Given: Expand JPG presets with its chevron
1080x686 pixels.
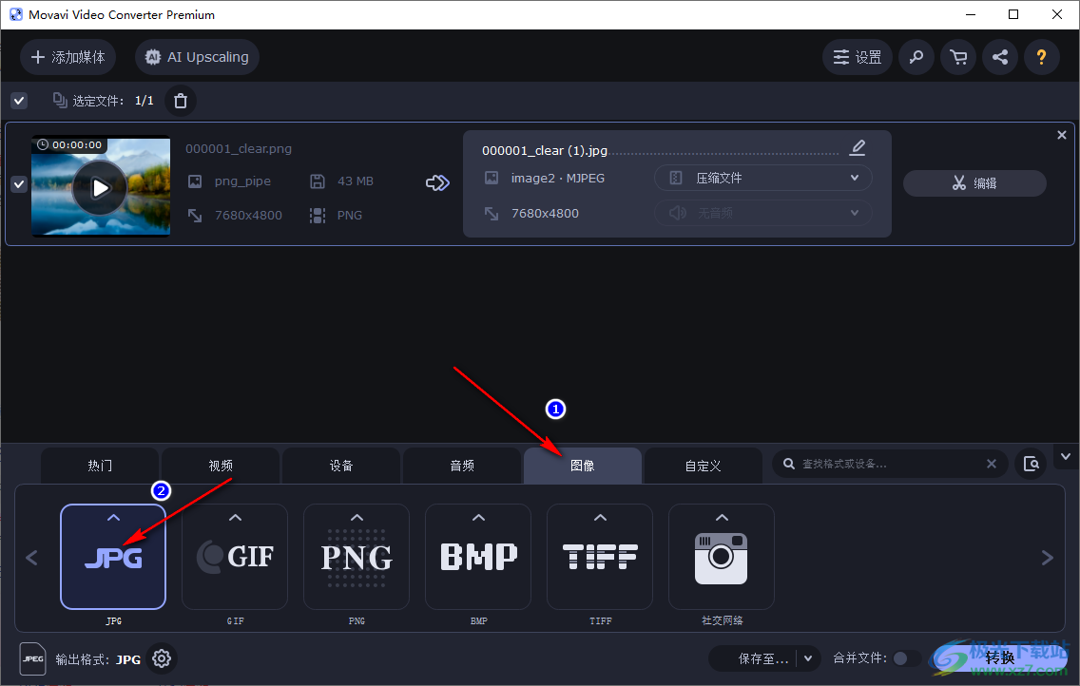Looking at the screenshot, I should pyautogui.click(x=114, y=518).
